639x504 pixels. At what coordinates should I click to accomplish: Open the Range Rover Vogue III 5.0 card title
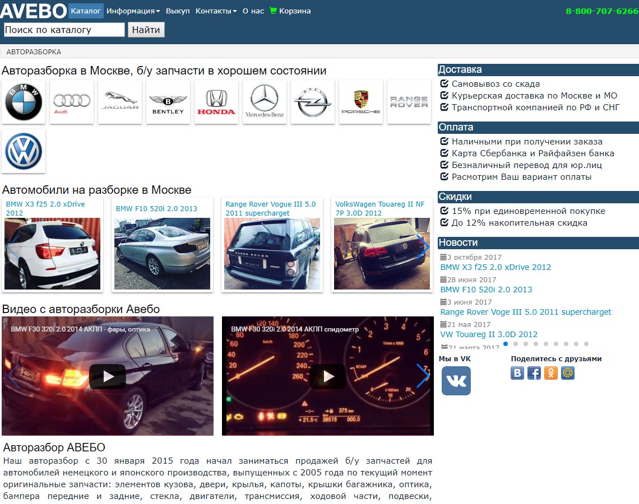click(x=271, y=208)
